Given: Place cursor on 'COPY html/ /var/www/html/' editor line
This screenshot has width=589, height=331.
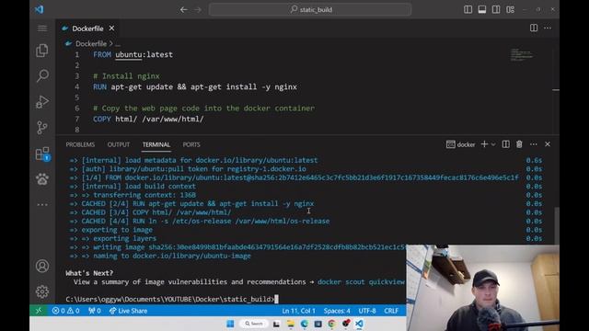Looking at the screenshot, I should (x=148, y=120).
